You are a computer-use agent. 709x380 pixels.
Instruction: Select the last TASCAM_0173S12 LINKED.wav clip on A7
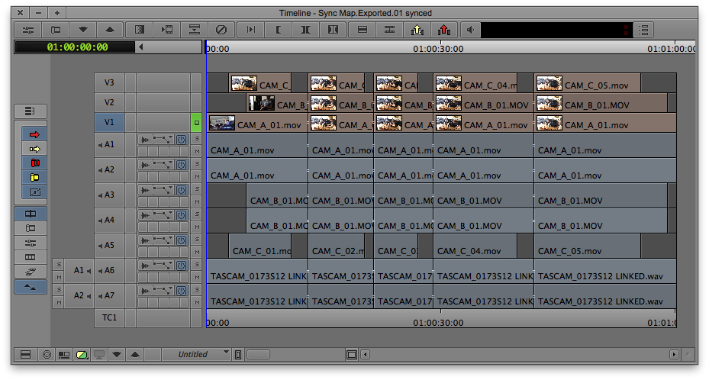coord(605,296)
